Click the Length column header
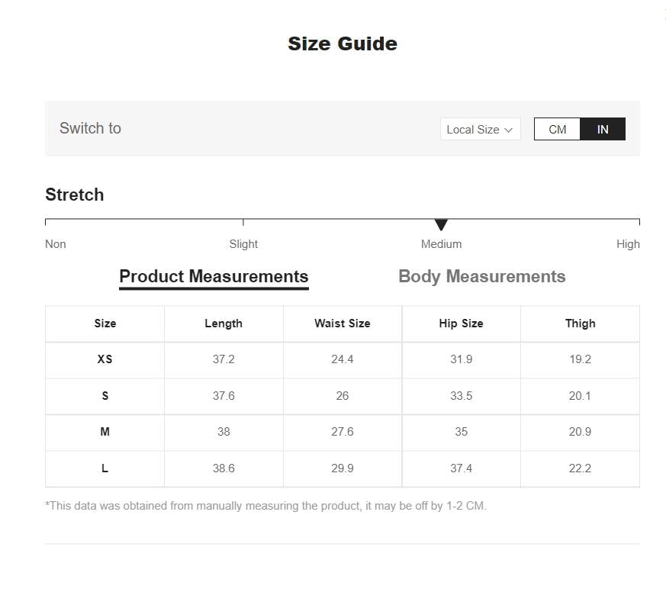 (224, 323)
